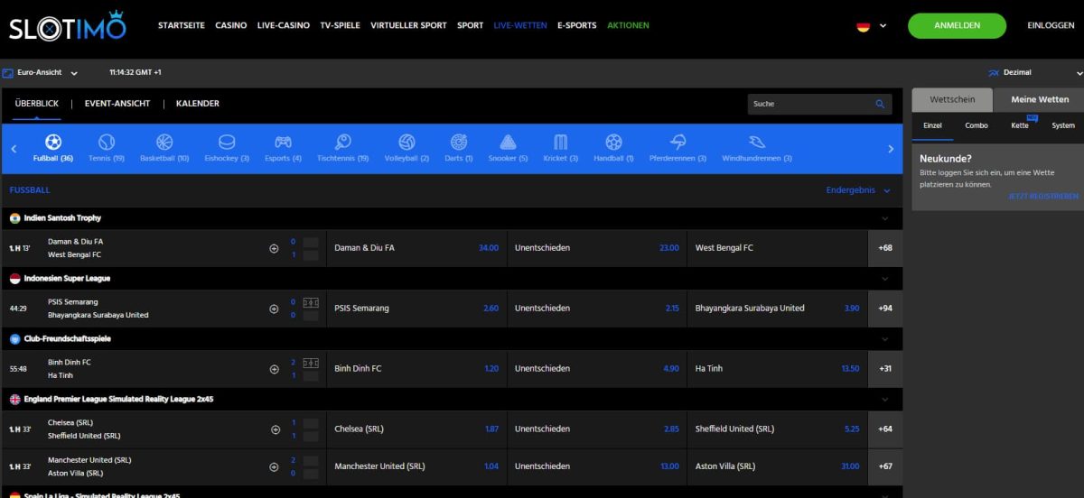Click the Einloggen link
The image size is (1084, 498).
(x=1051, y=26)
